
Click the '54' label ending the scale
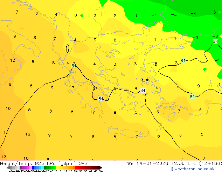(101, 171)
